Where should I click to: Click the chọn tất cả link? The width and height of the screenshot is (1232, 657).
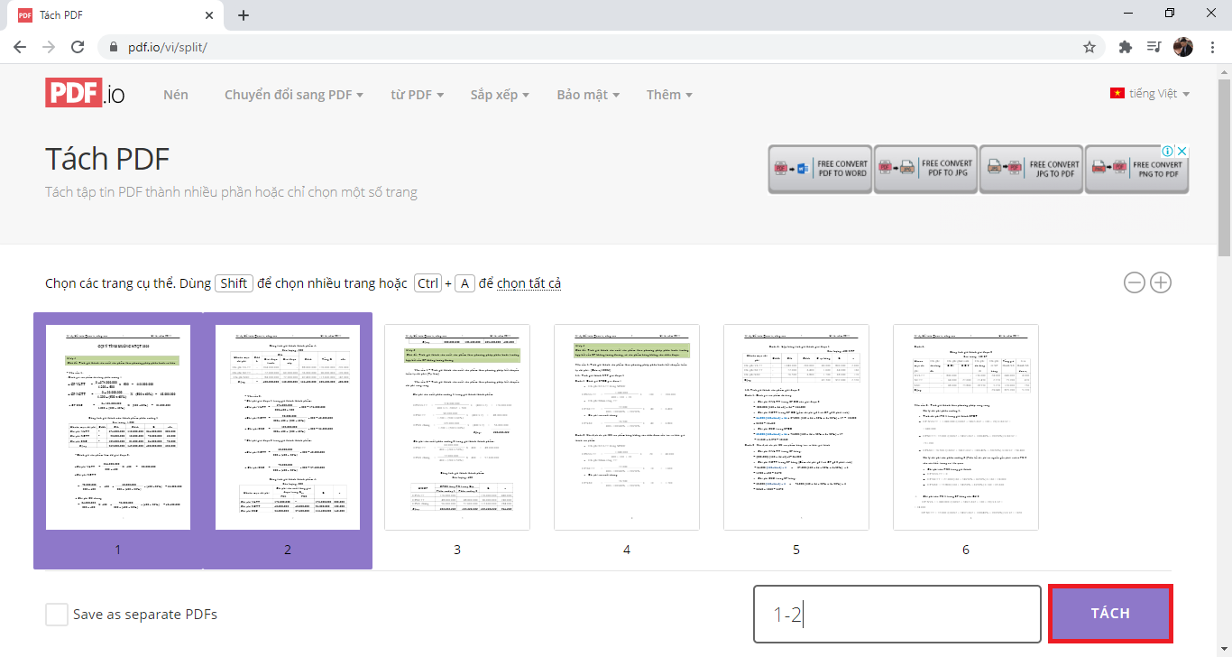(529, 283)
